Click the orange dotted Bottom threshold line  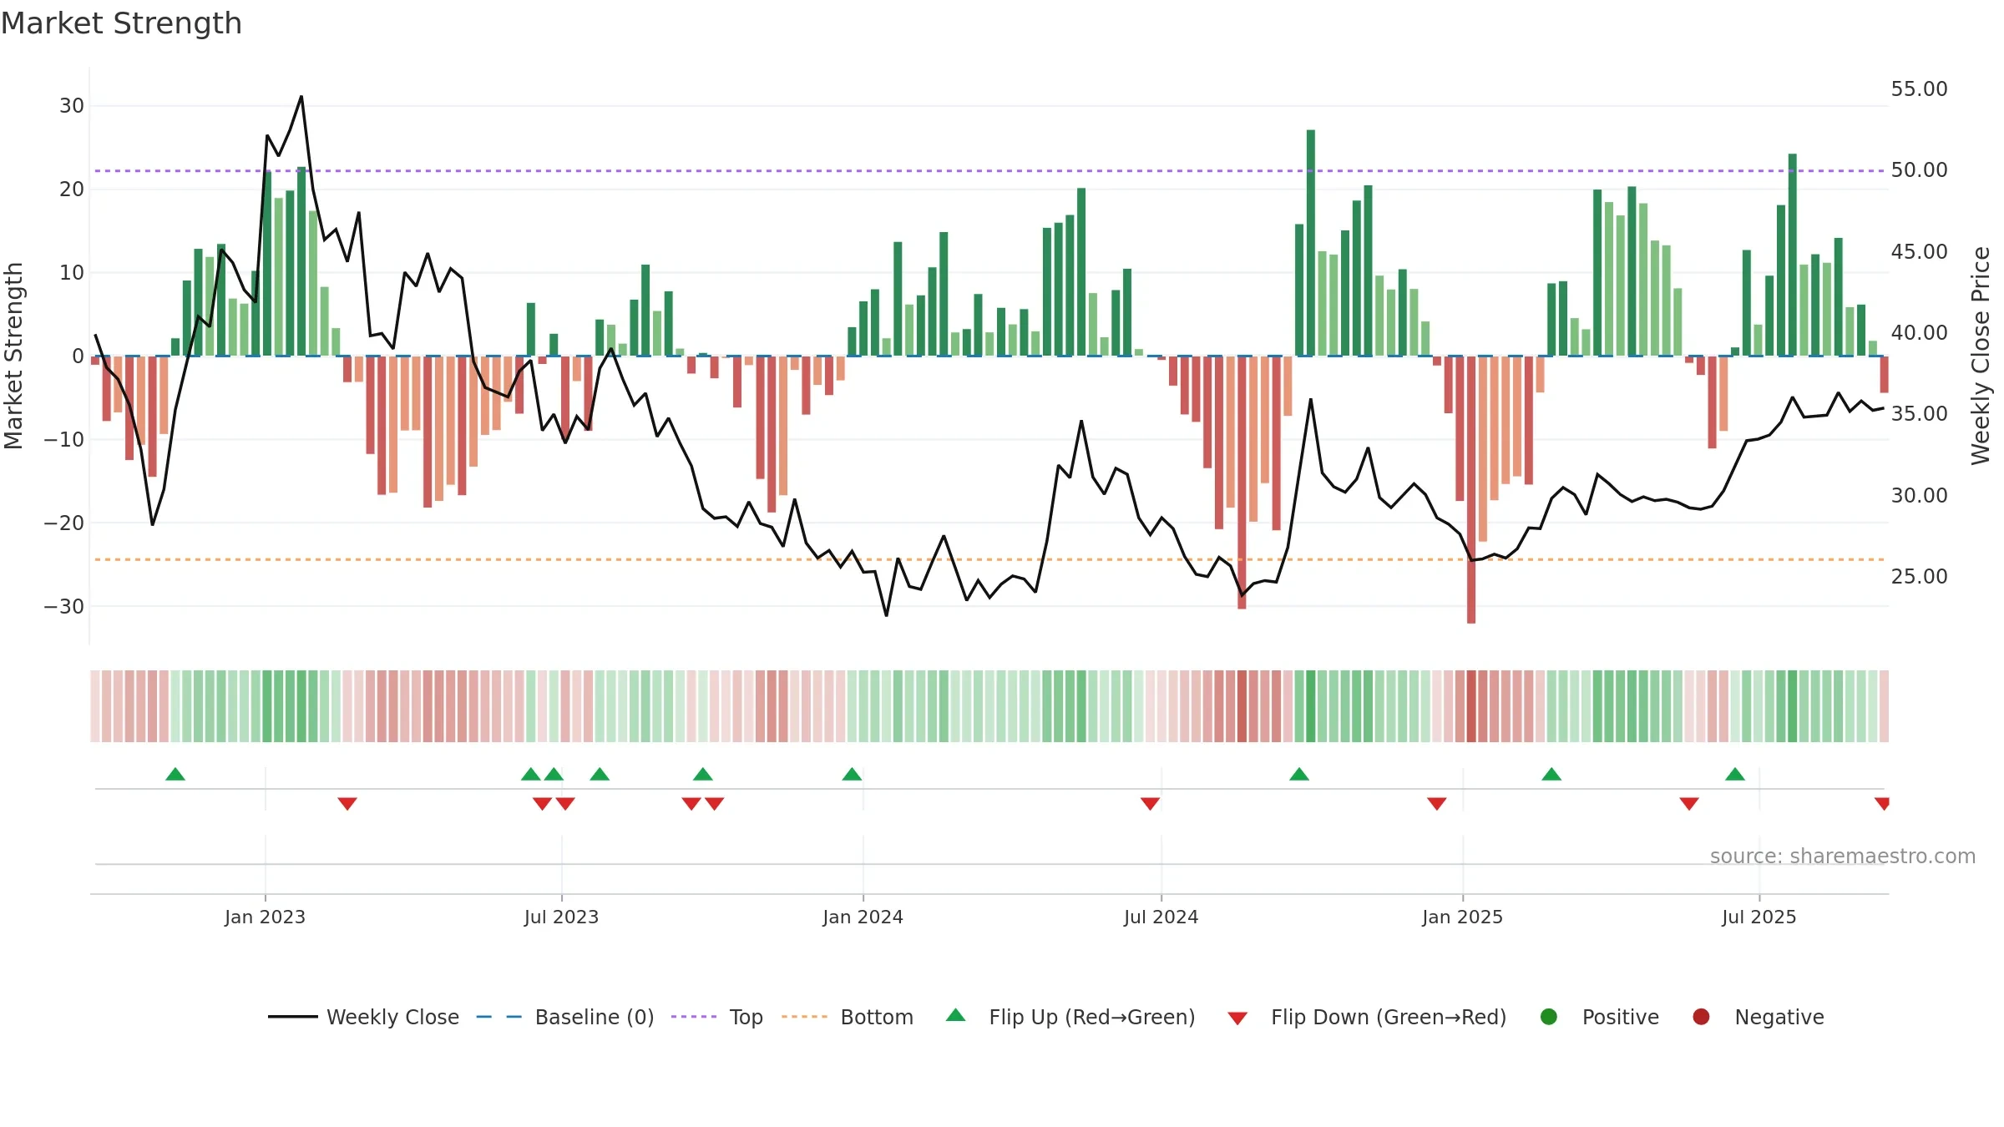tap(989, 559)
